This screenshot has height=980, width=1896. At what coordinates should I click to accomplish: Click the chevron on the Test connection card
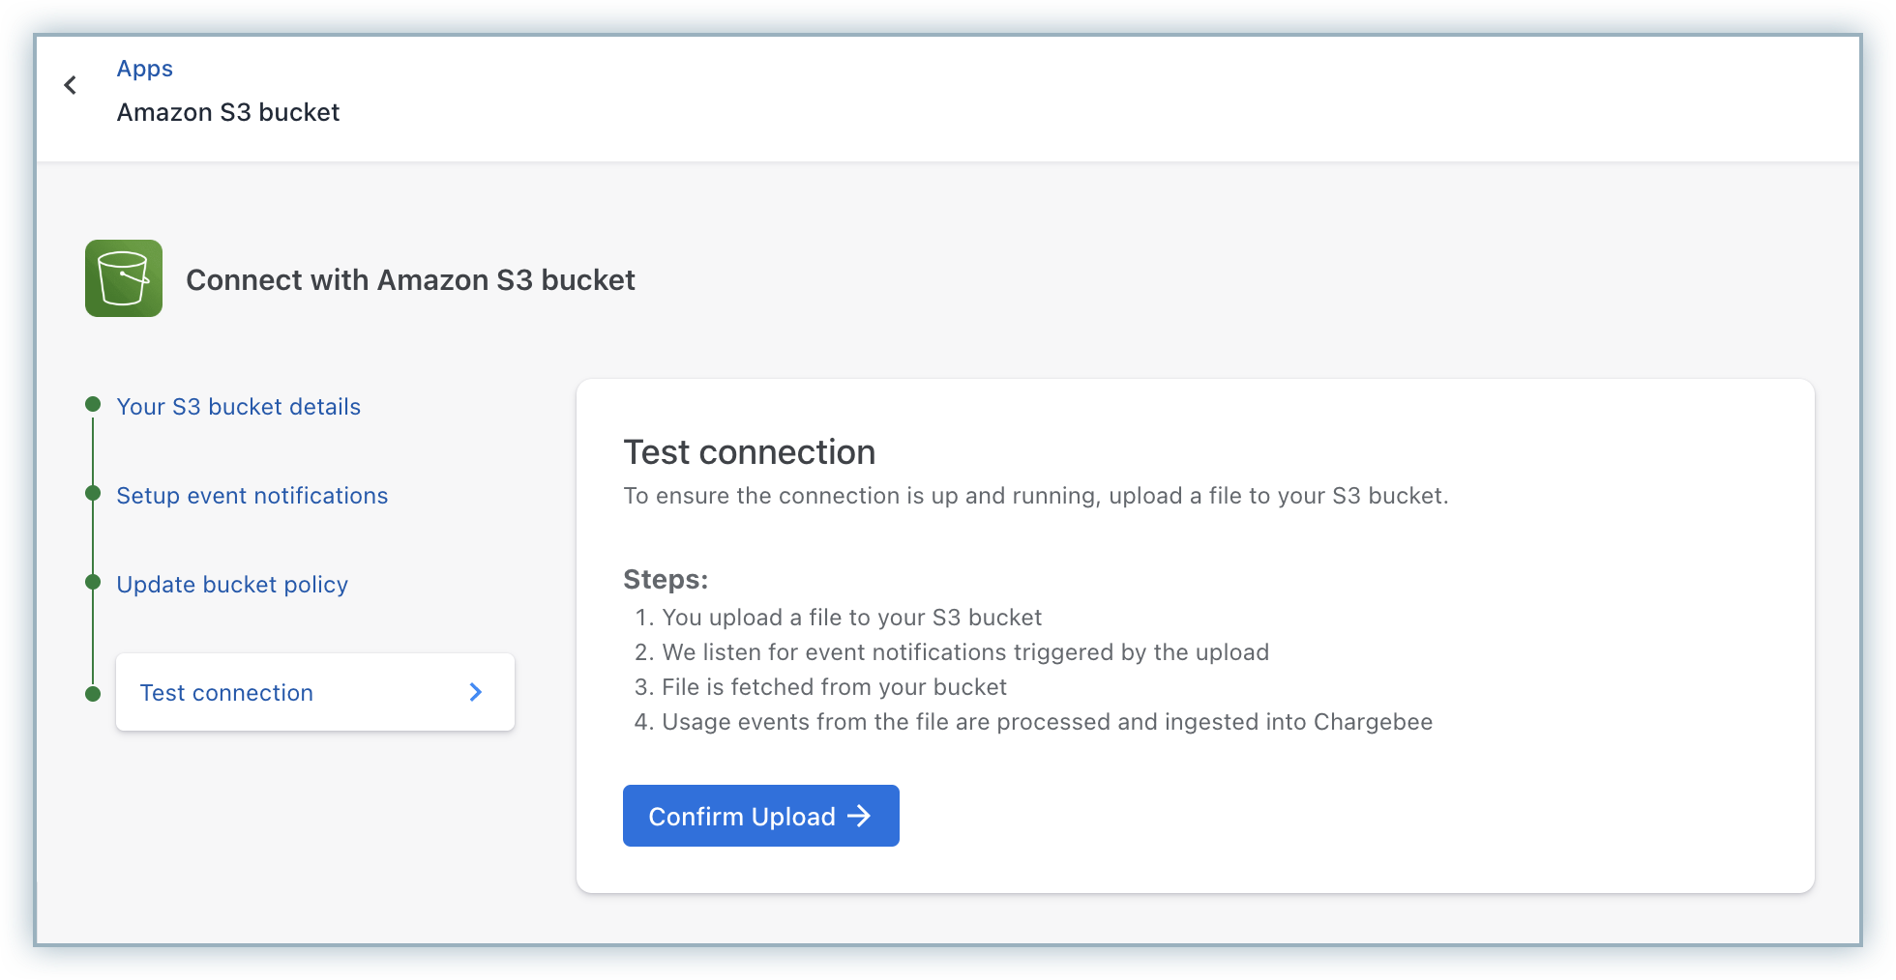[475, 692]
